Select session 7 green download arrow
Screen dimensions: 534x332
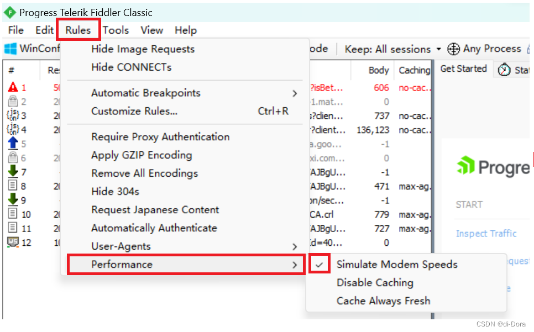13,171
